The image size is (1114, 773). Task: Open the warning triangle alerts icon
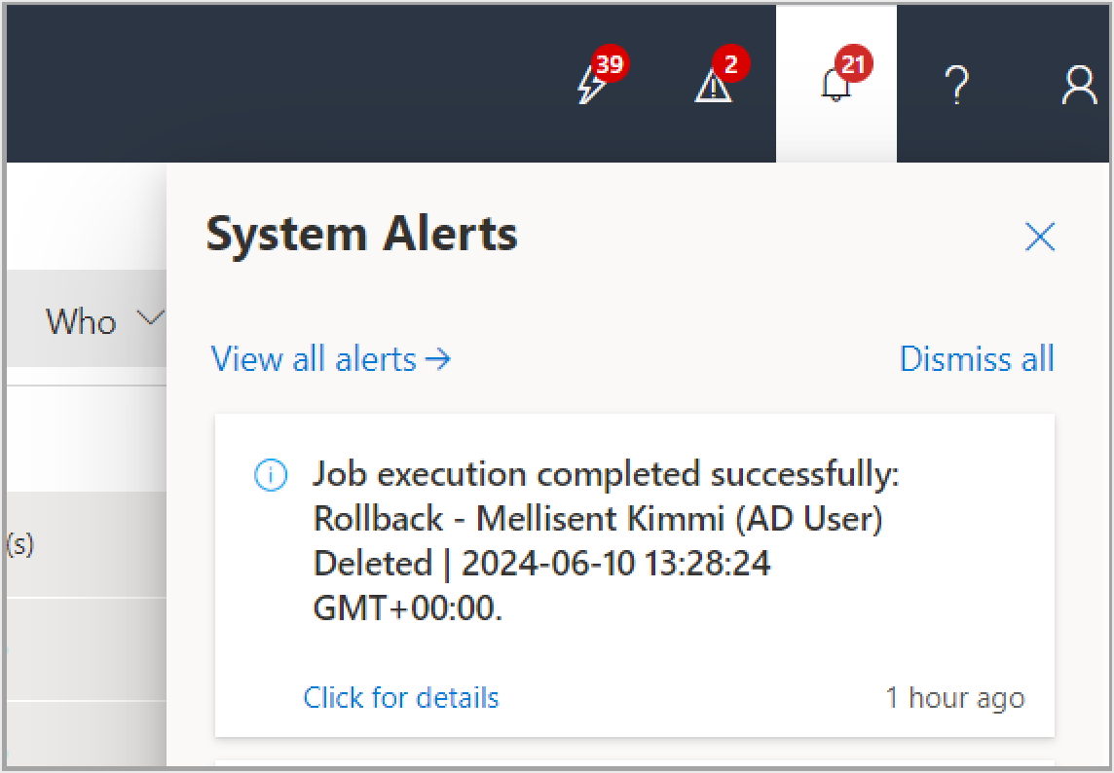(713, 87)
